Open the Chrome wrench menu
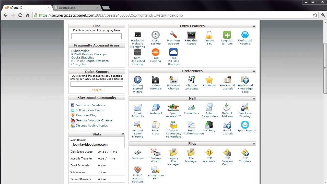The image size is (327, 184). 323,15
